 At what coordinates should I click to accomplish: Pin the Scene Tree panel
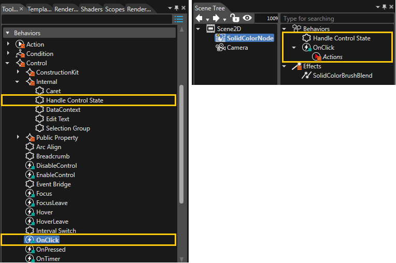(384, 7)
